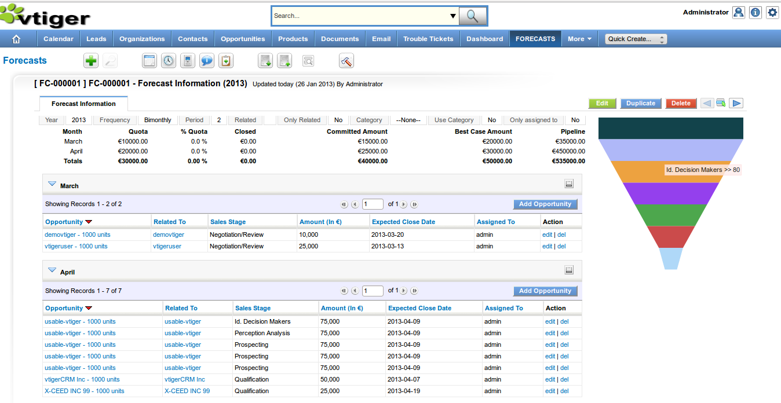Go to next record with right arrow
Screen dimensions: 781x403
tap(736, 103)
